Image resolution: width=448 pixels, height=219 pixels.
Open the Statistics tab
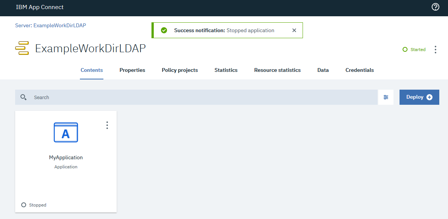coord(226,70)
